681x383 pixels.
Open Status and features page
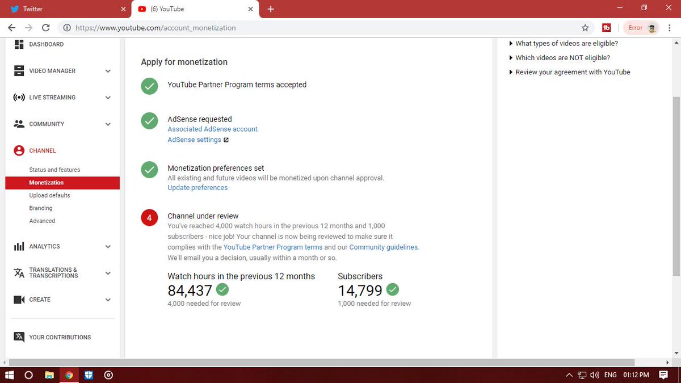54,170
